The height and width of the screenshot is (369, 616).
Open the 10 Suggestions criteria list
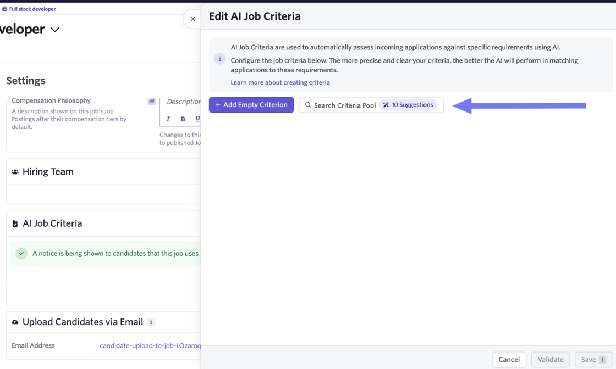click(408, 105)
